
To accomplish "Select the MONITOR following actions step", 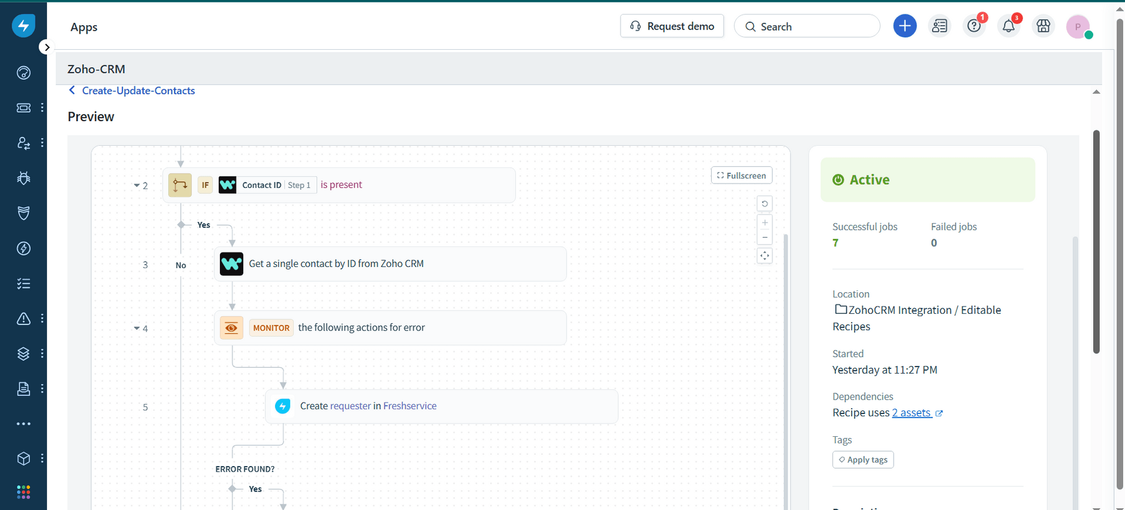I will pos(390,328).
